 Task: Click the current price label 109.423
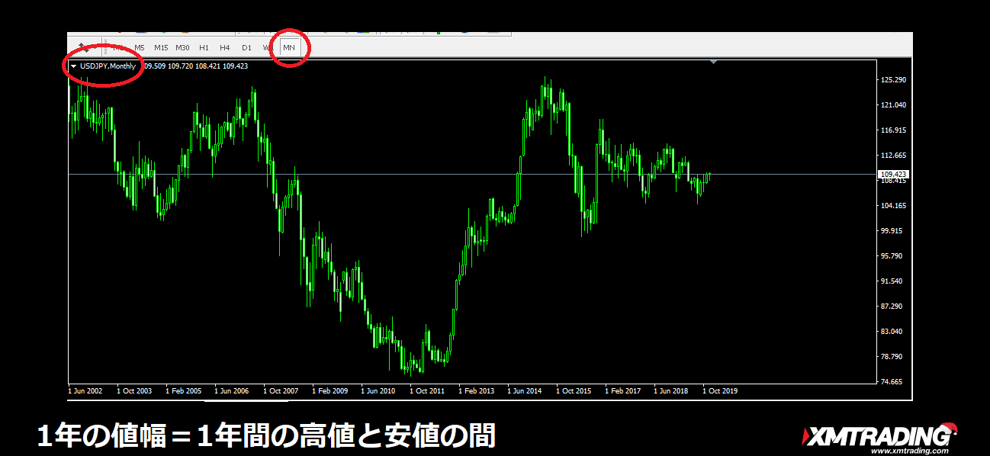click(893, 174)
